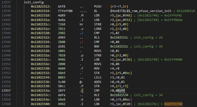The height and width of the screenshot is (107, 197).
Task: Click highlighted value 0x1fffcf48
Action: click(173, 104)
